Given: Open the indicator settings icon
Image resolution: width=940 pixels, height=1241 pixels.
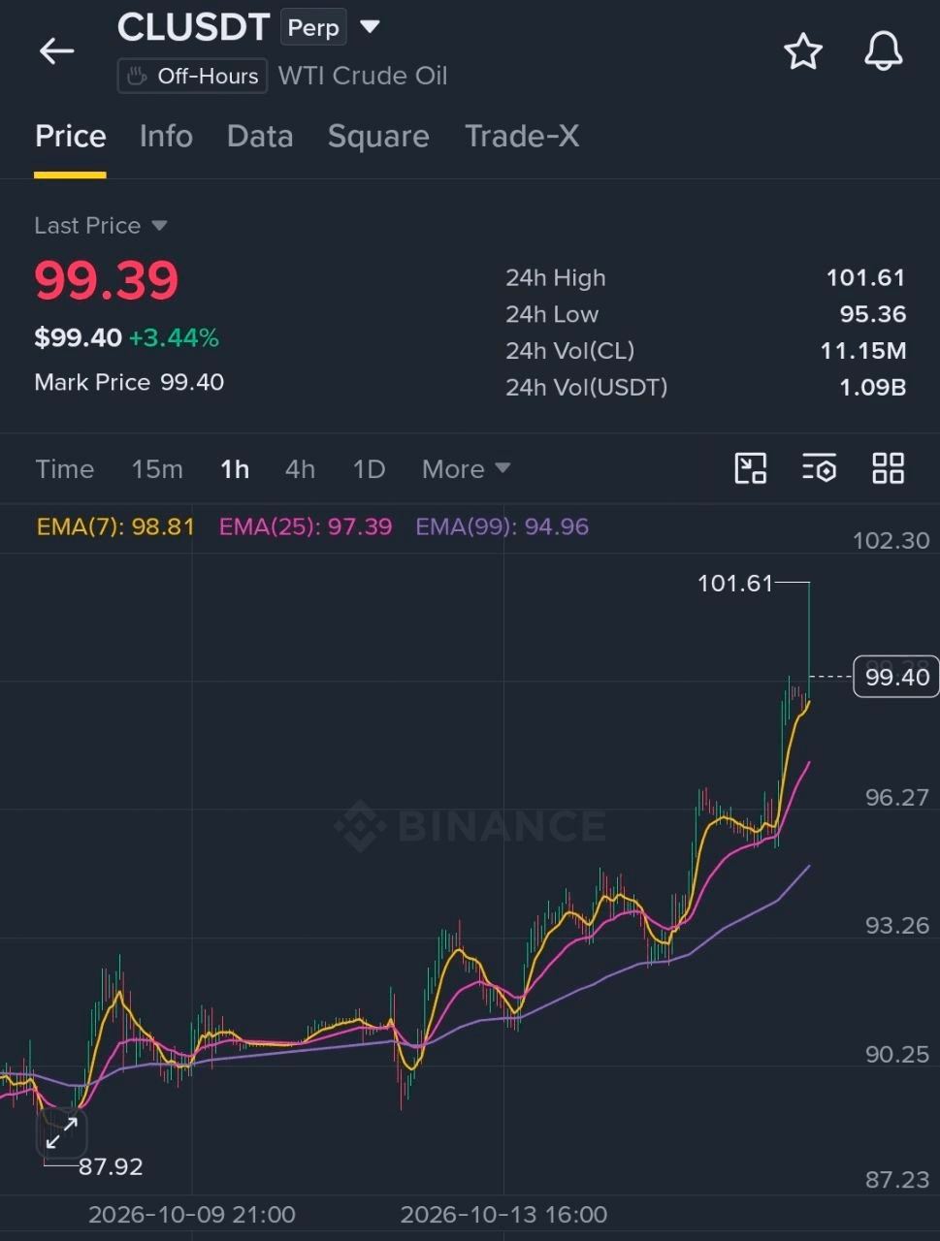Looking at the screenshot, I should tap(819, 468).
